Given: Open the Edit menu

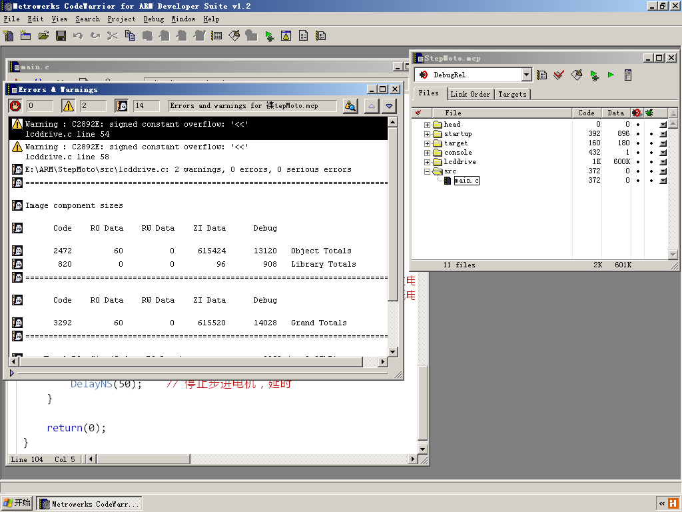Looking at the screenshot, I should click(x=35, y=19).
